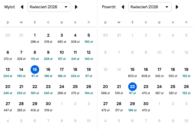The image size is (195, 130).
Task: Go to next month in Powrót calendar
Action: pos(177,7)
